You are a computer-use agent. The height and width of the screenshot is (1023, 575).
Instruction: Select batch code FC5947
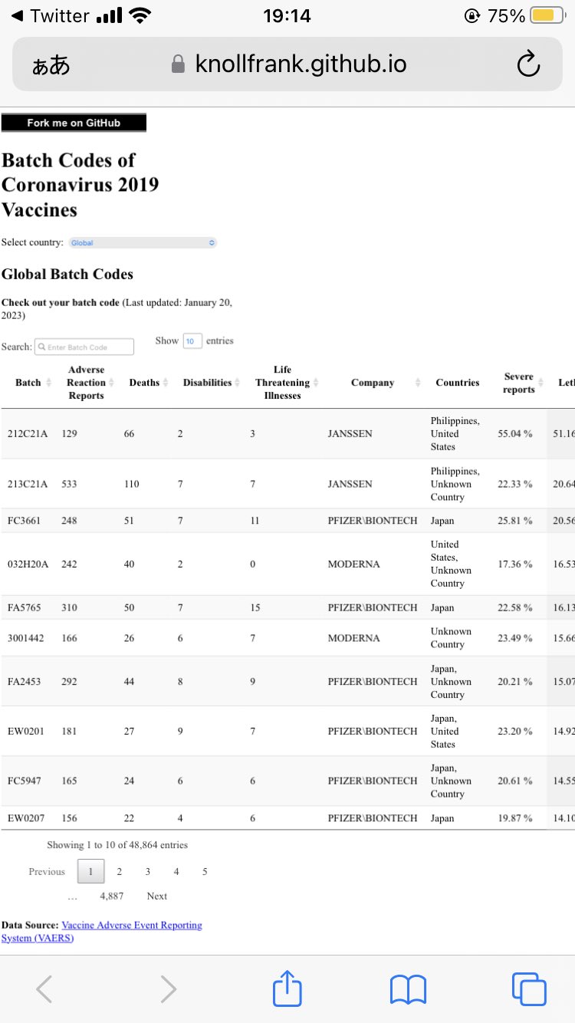click(x=25, y=781)
